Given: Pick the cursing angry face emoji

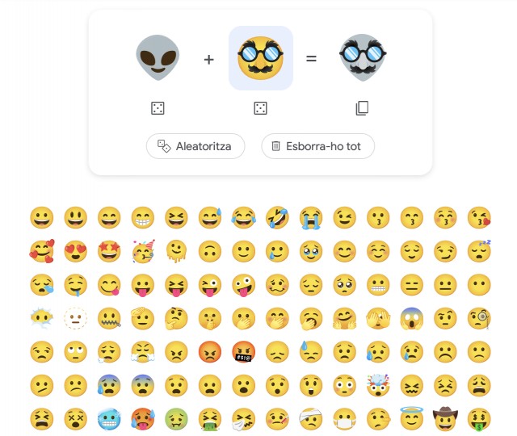Looking at the screenshot, I should [244, 352].
